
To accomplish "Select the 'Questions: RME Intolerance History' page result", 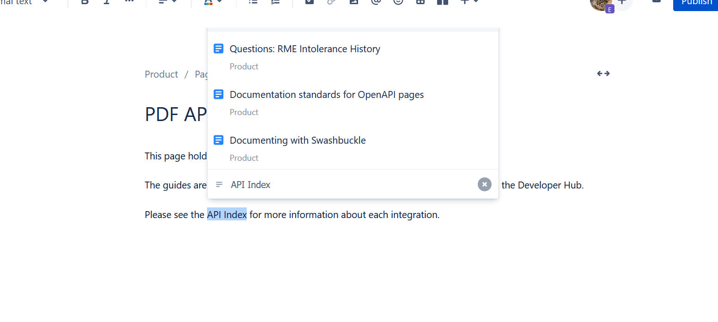I will pos(353,57).
